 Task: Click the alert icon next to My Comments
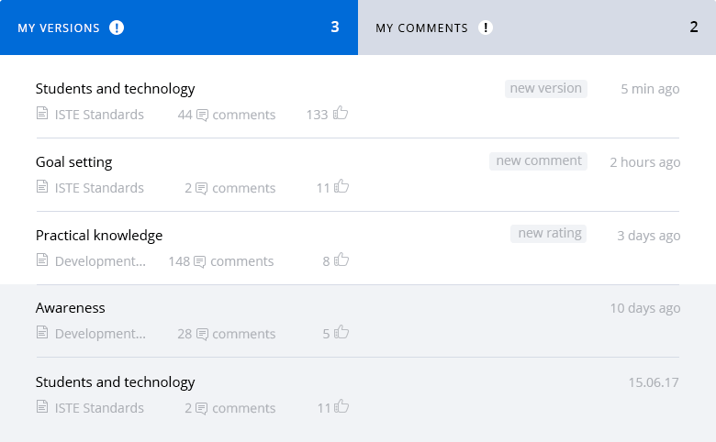[486, 28]
